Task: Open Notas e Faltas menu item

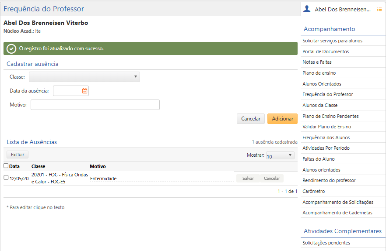Action: [x=317, y=62]
